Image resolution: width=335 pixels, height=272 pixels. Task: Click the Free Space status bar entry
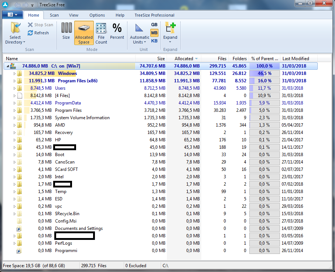(x=34, y=266)
